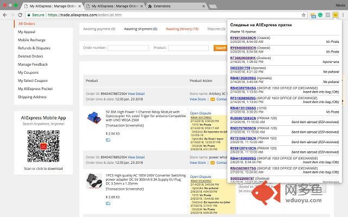
Task: Open tracking link RF…SG at SKOPJE 1003
Action: 243,98
